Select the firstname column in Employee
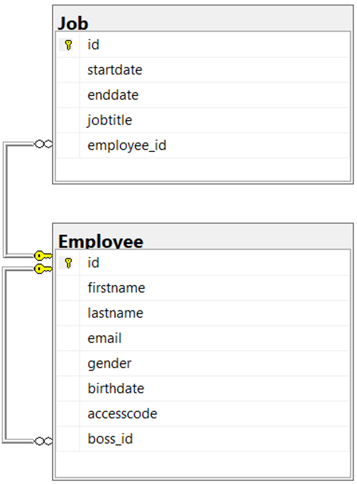 click(x=116, y=288)
